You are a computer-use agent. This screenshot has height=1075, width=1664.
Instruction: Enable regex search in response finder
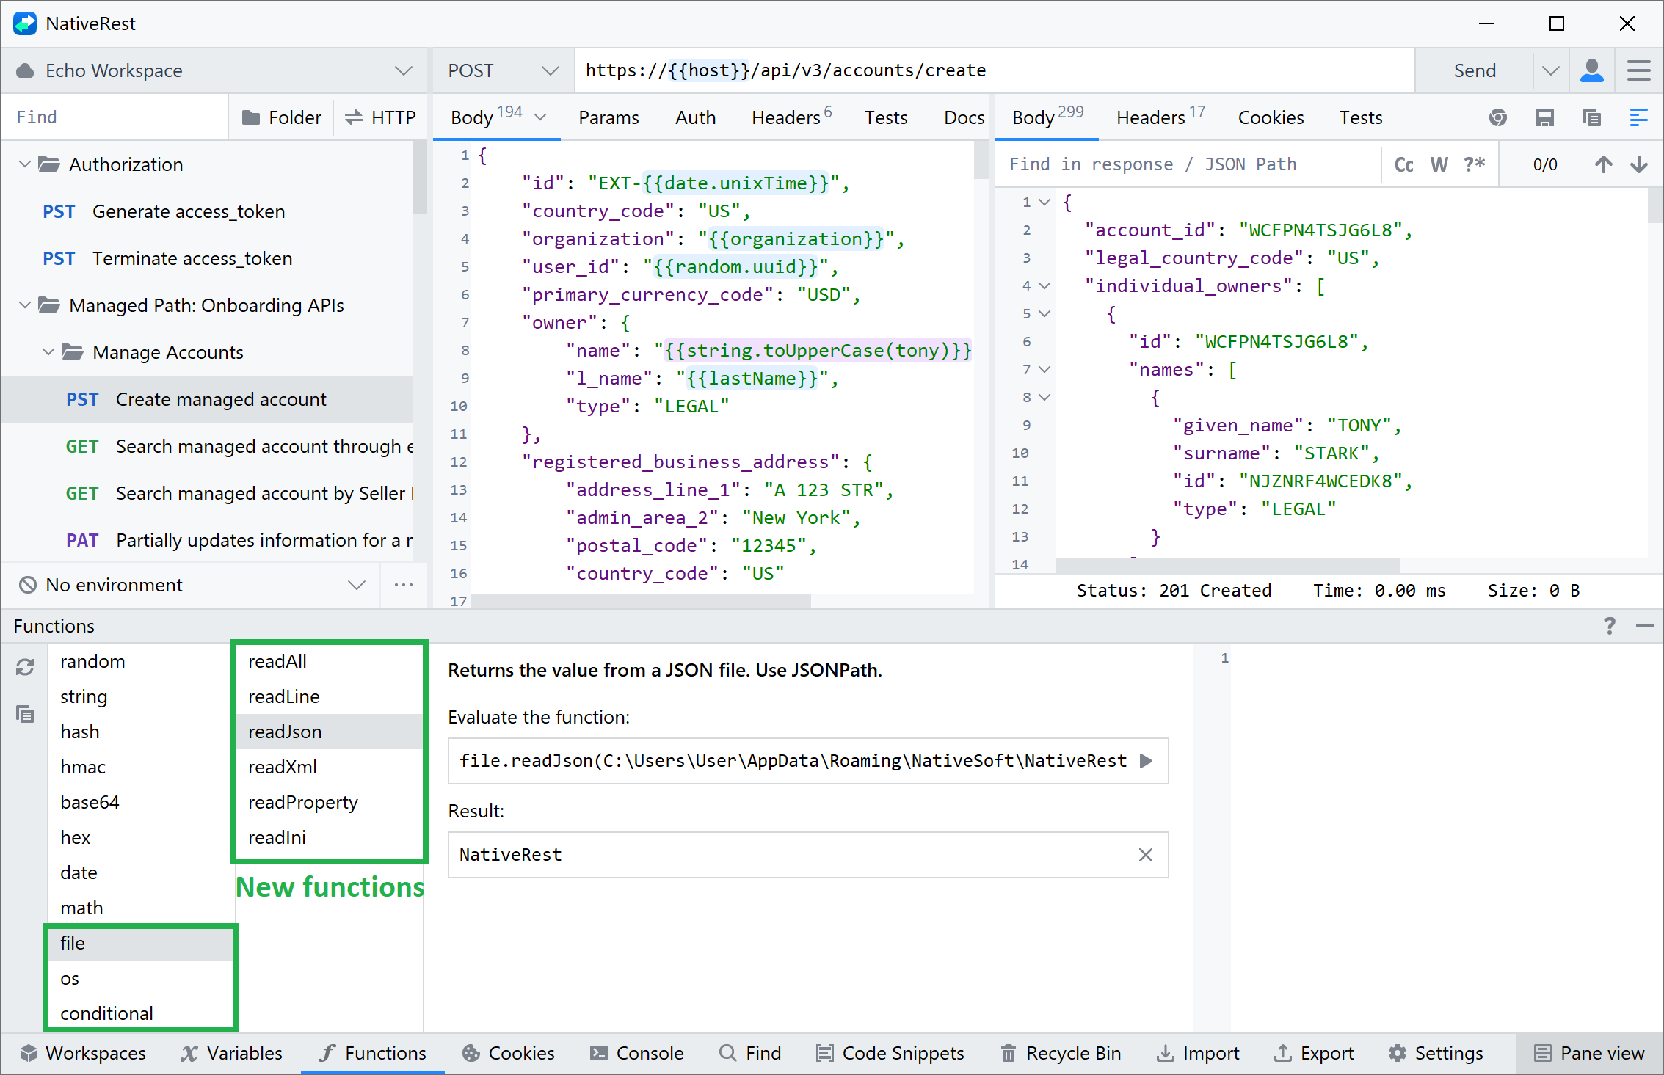1473,164
